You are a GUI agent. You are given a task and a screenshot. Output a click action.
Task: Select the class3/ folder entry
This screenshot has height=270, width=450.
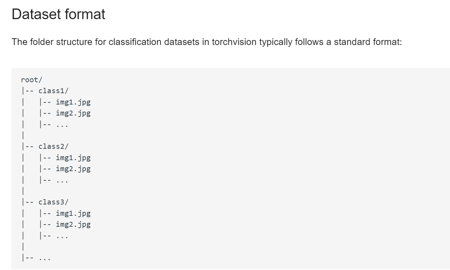[x=53, y=202]
